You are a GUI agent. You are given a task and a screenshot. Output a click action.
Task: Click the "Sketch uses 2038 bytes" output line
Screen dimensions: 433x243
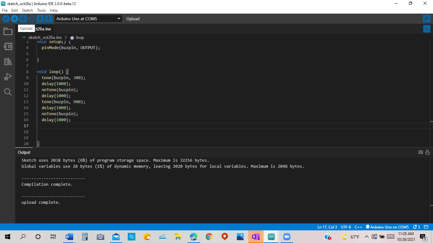tap(115, 160)
